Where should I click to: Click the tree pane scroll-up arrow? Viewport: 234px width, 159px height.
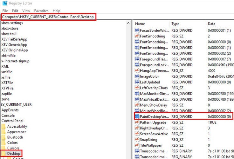(x=128, y=23)
